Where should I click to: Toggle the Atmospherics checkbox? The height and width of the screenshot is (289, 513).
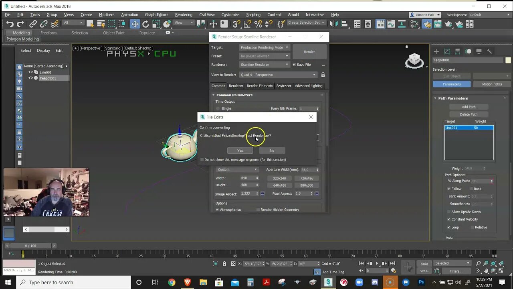click(218, 210)
